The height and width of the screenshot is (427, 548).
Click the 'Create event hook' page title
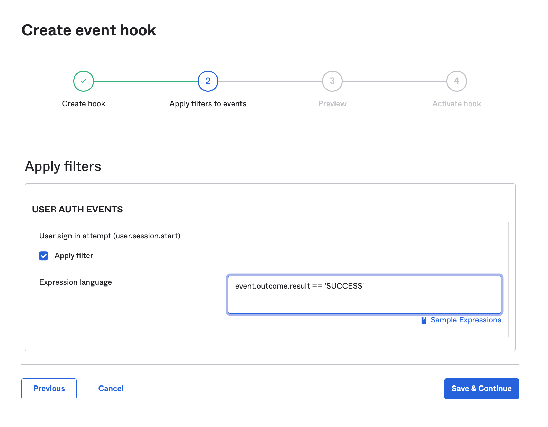click(89, 30)
